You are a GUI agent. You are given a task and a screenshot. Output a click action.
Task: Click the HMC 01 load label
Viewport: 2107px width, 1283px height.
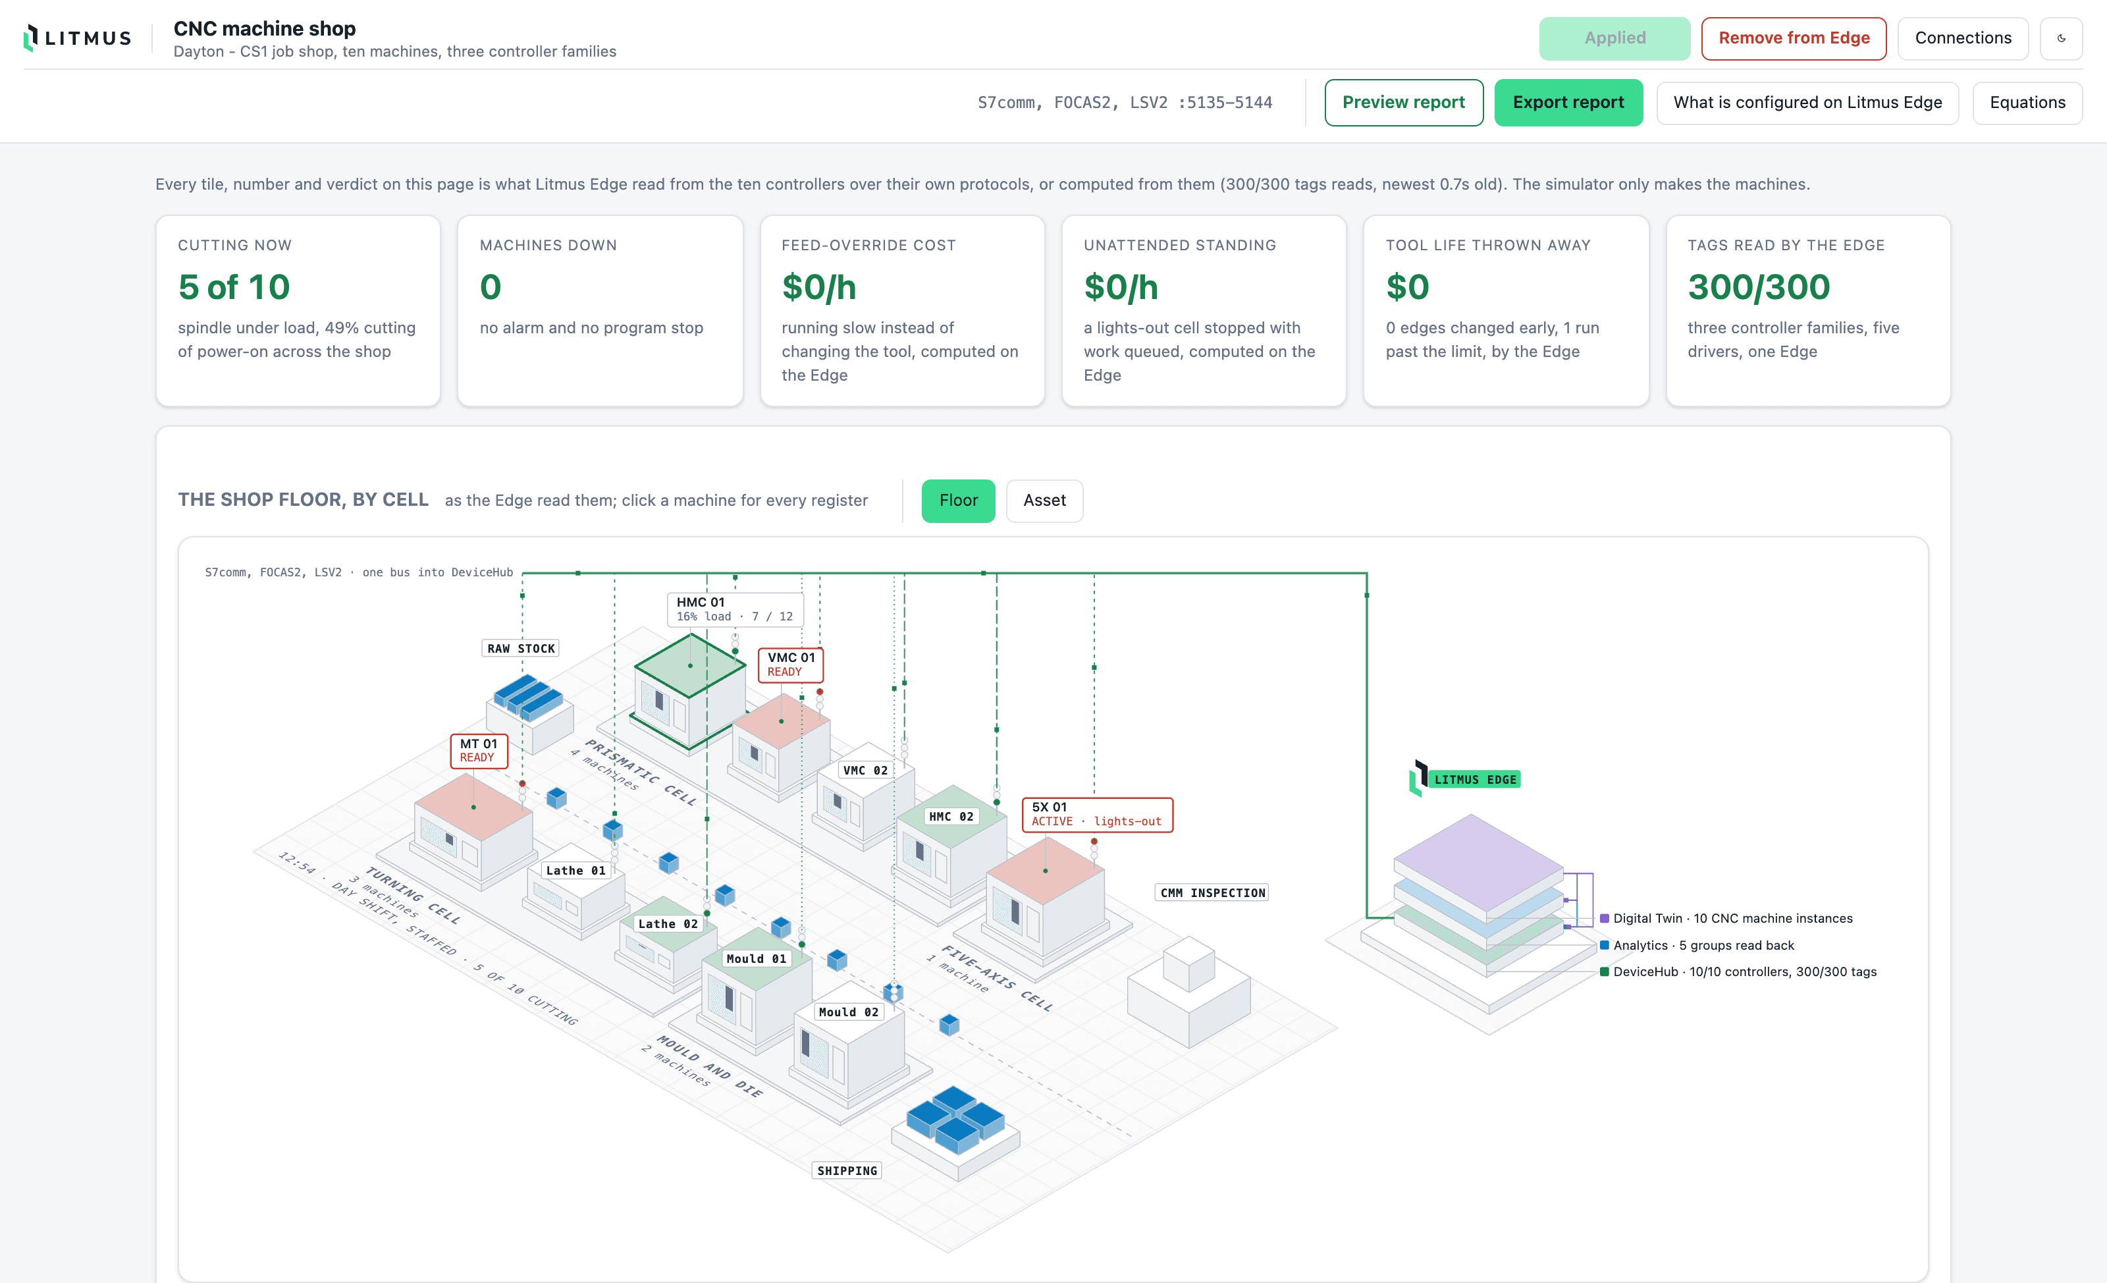(x=735, y=609)
